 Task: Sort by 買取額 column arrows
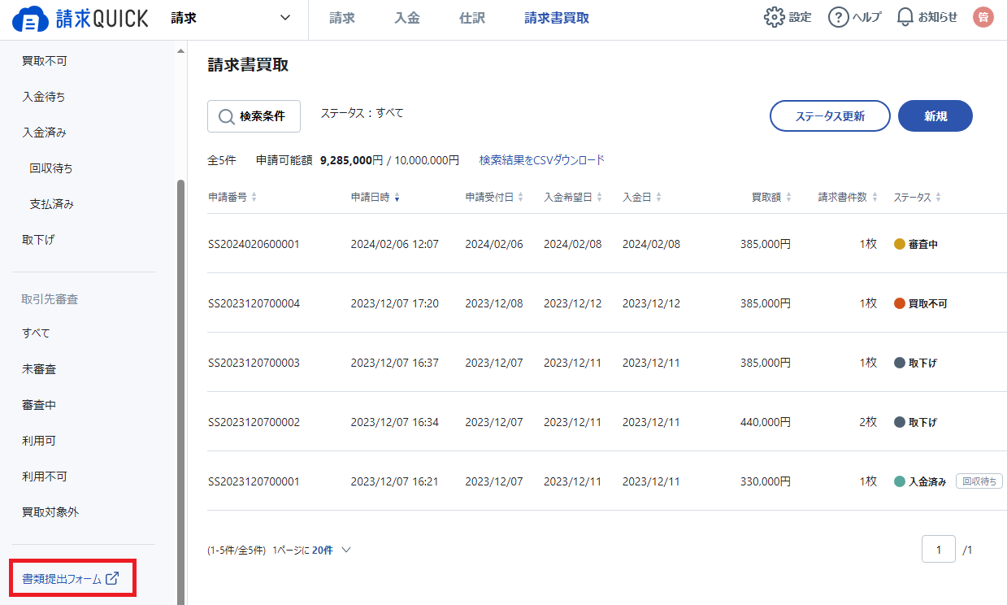pyautogui.click(x=788, y=198)
